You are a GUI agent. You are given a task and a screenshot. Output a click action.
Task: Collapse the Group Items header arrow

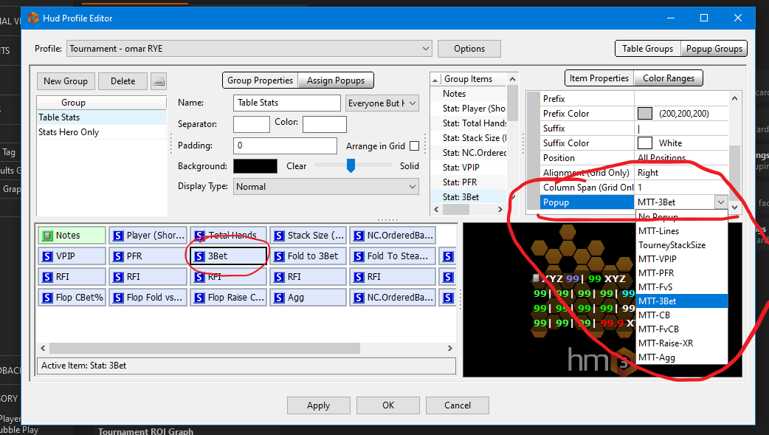[435, 80]
